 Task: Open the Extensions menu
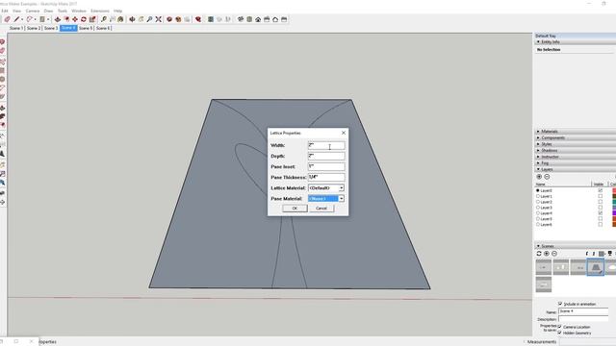(x=100, y=11)
